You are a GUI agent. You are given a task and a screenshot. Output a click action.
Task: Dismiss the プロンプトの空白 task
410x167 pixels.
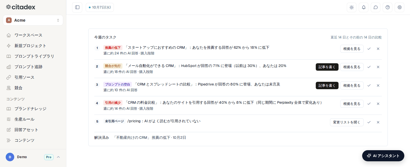[378, 85]
